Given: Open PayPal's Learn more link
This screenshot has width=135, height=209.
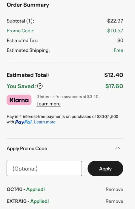Looking at the screenshot, I should coord(45,122).
